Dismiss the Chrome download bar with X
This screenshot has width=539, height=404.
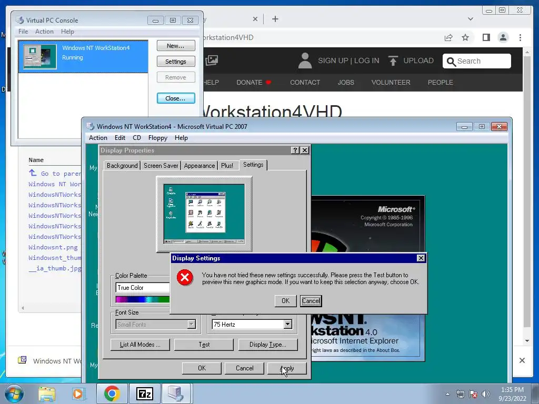coord(522,360)
